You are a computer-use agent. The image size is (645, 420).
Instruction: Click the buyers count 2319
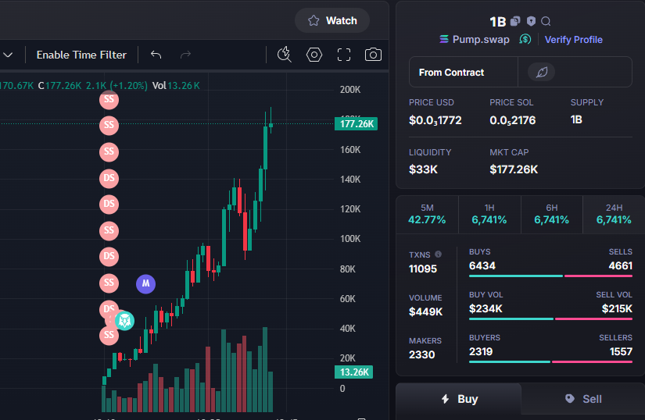481,351
